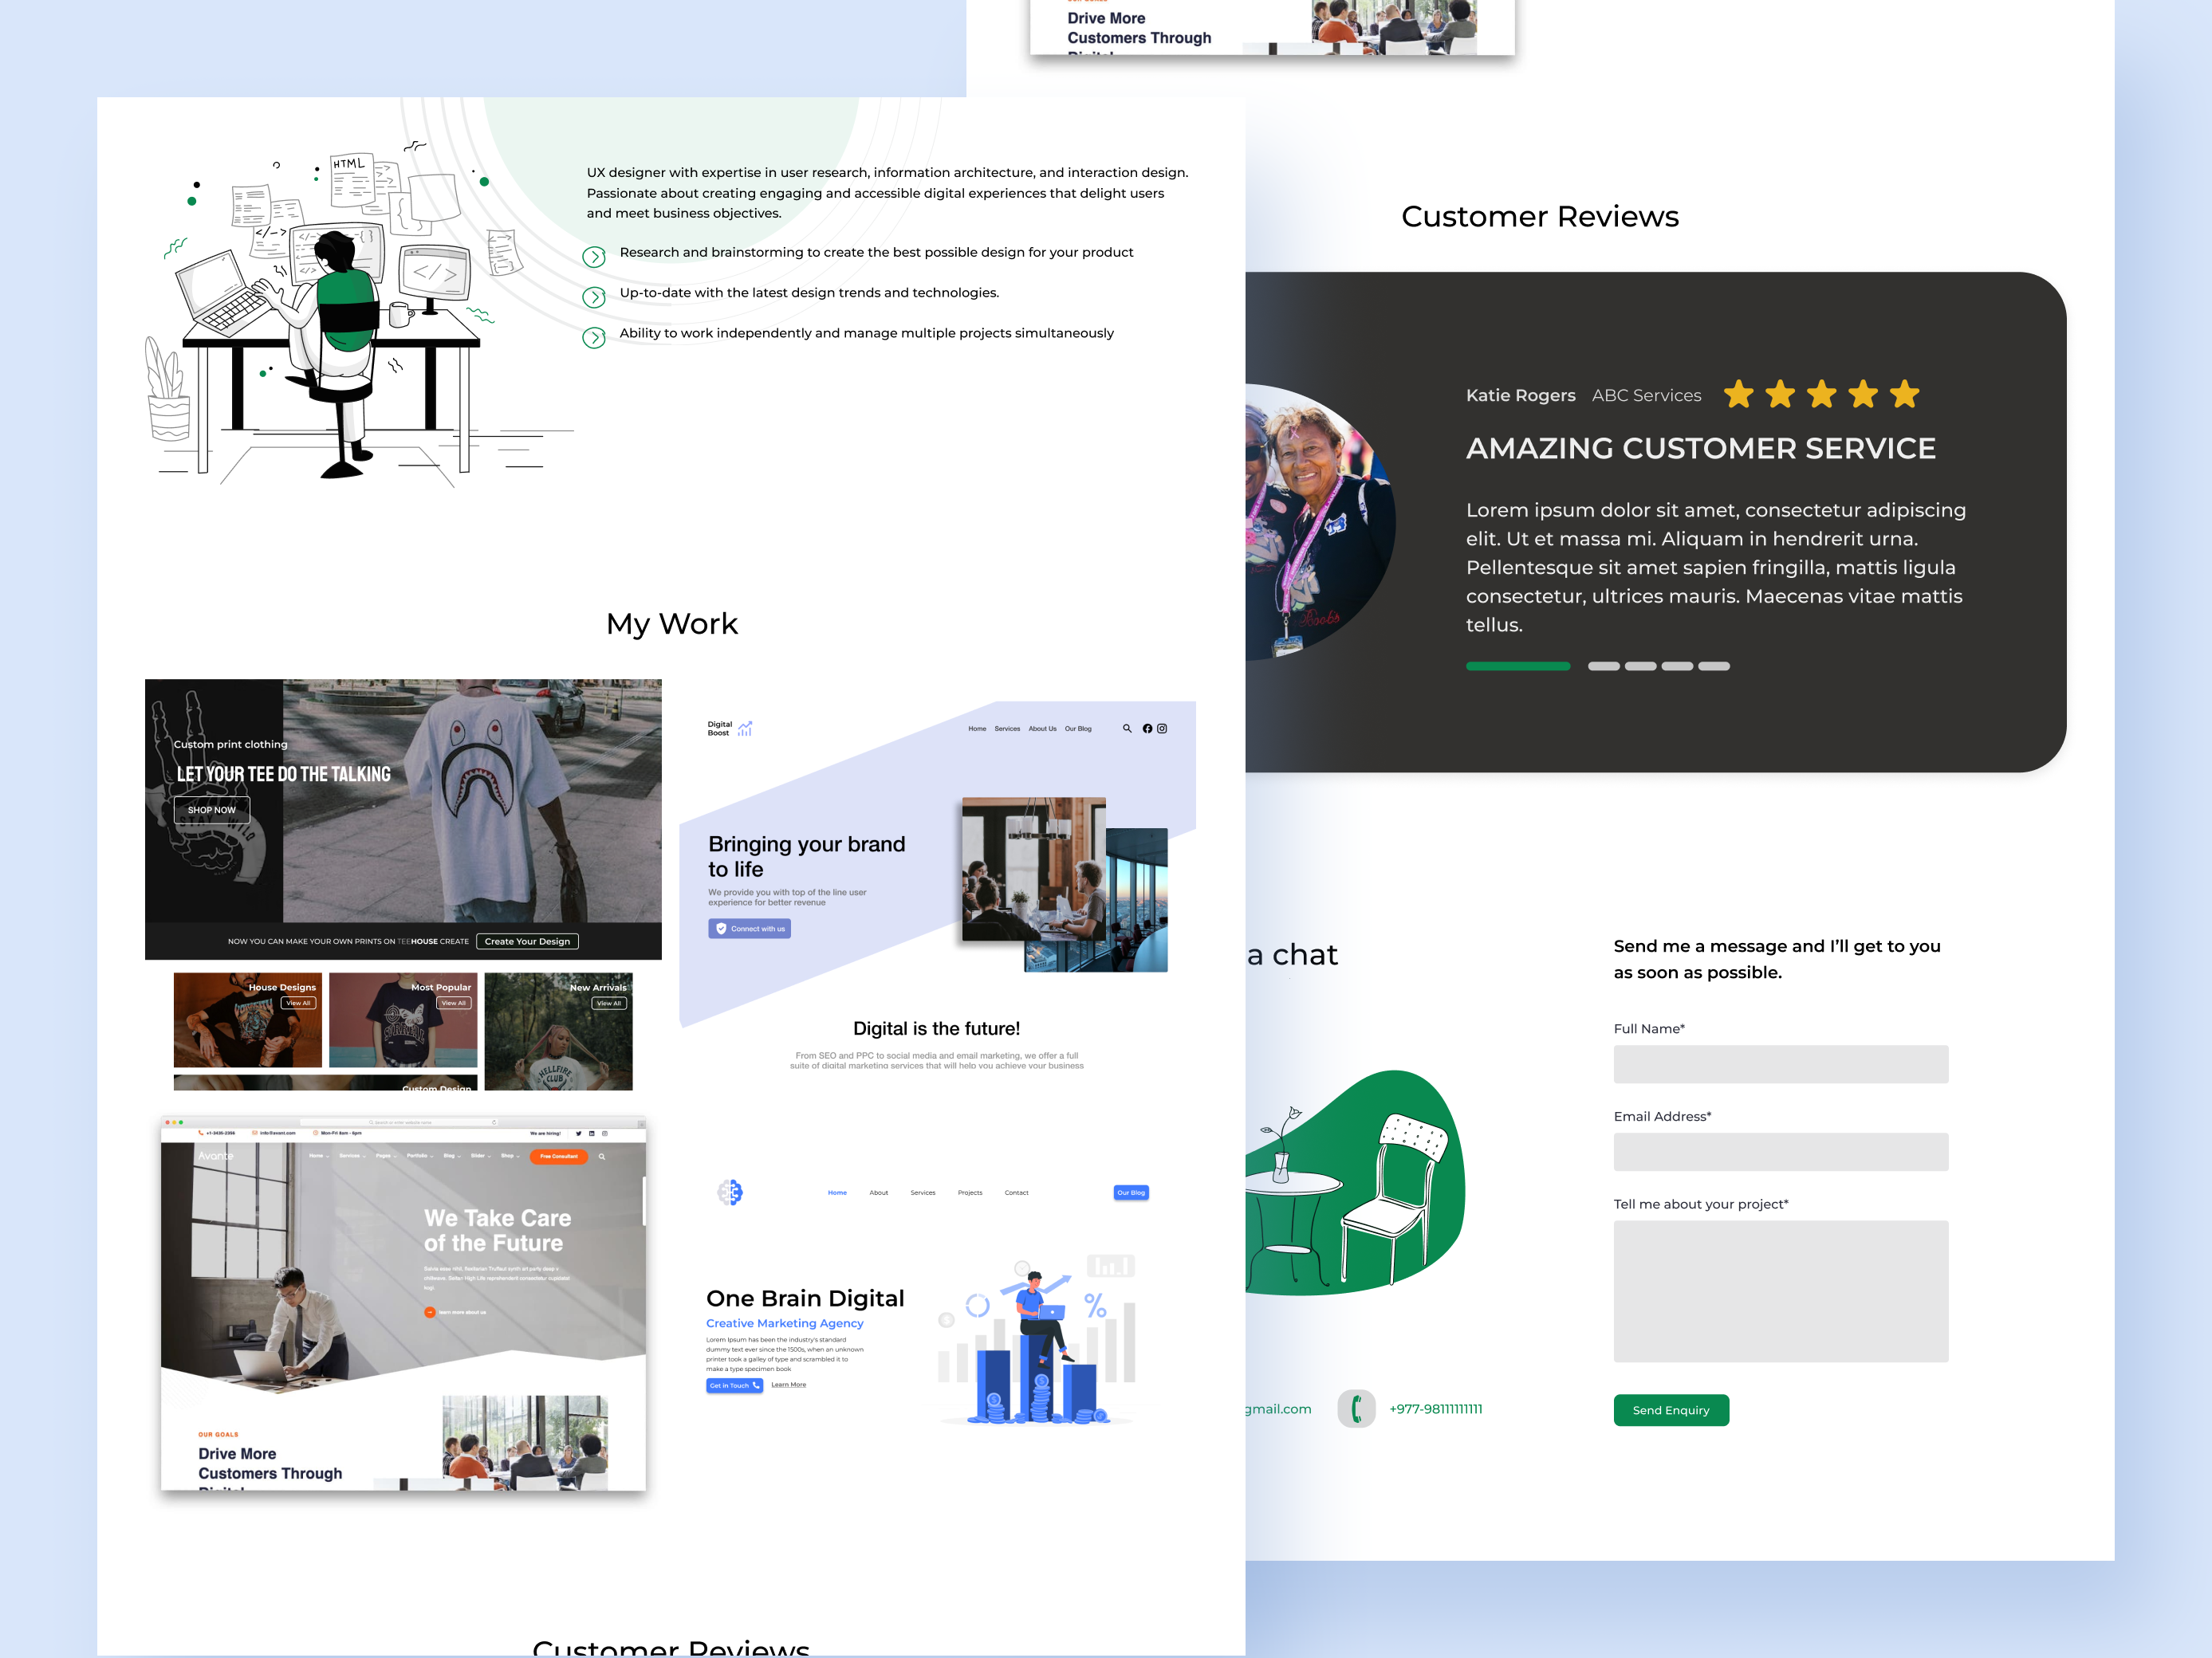Image resolution: width=2212 pixels, height=1658 pixels.
Task: Expand the Portfolio dropdown in Avante navbar
Action: point(418,1157)
